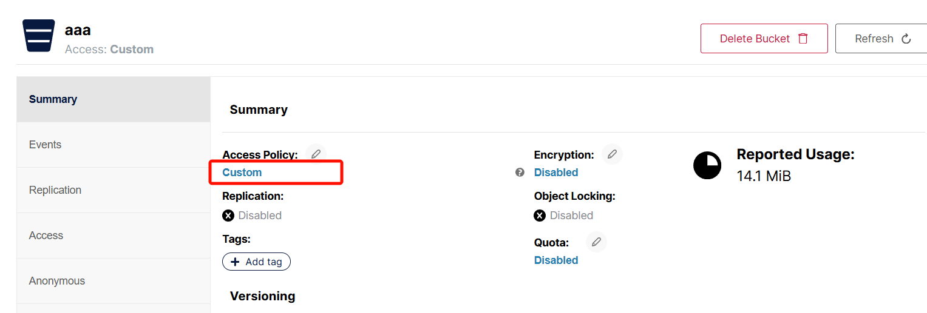The width and height of the screenshot is (927, 313).
Task: Click the Replication disabled X icon
Action: (x=228, y=216)
